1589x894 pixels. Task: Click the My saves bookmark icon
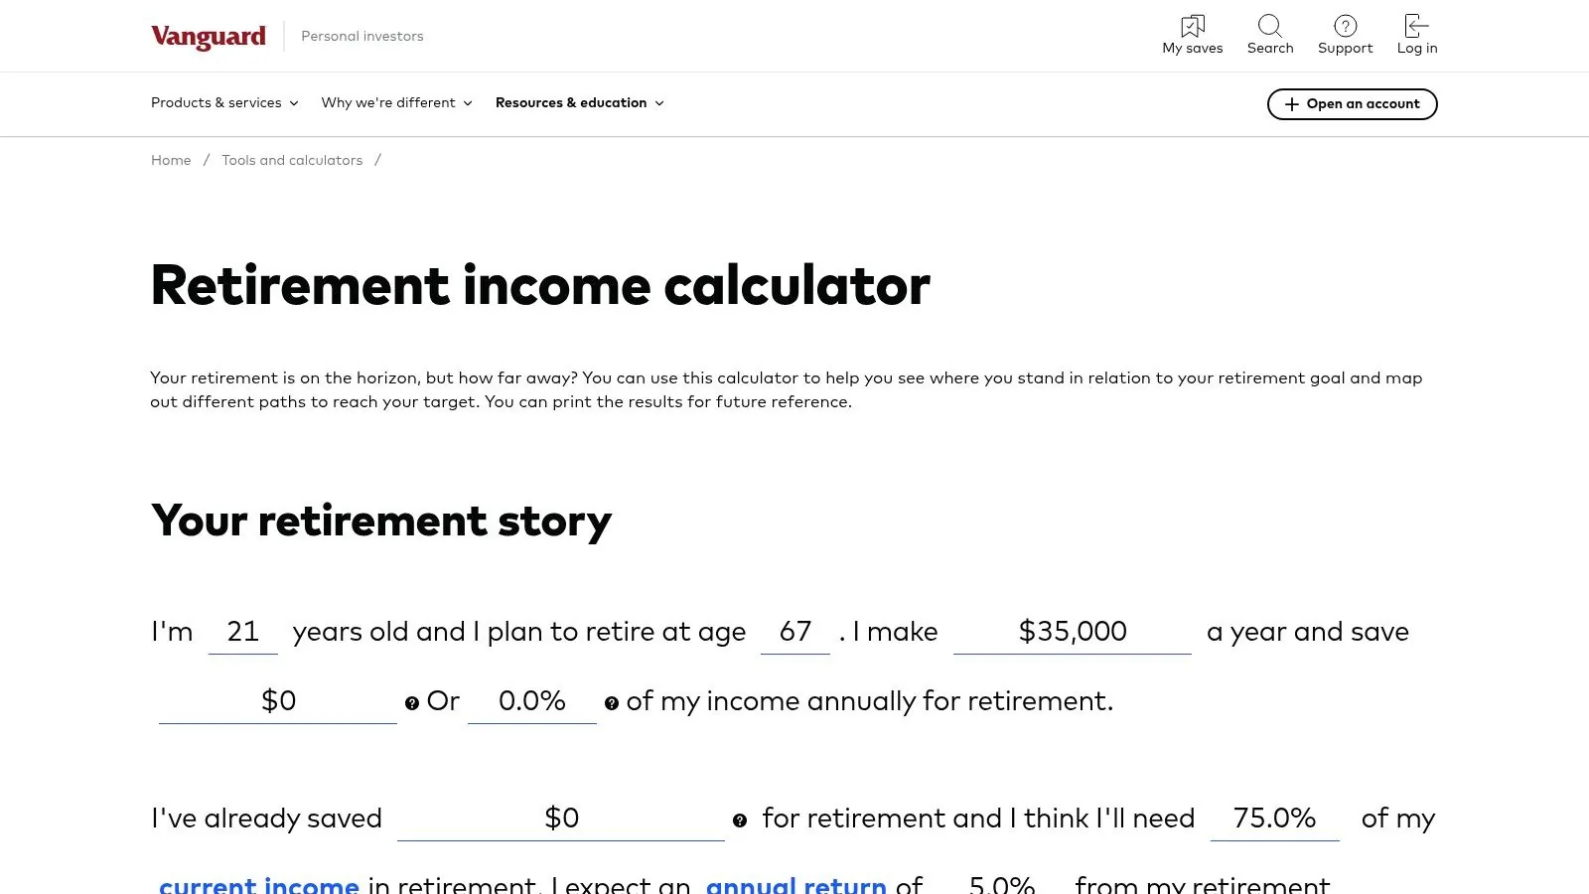click(x=1192, y=27)
